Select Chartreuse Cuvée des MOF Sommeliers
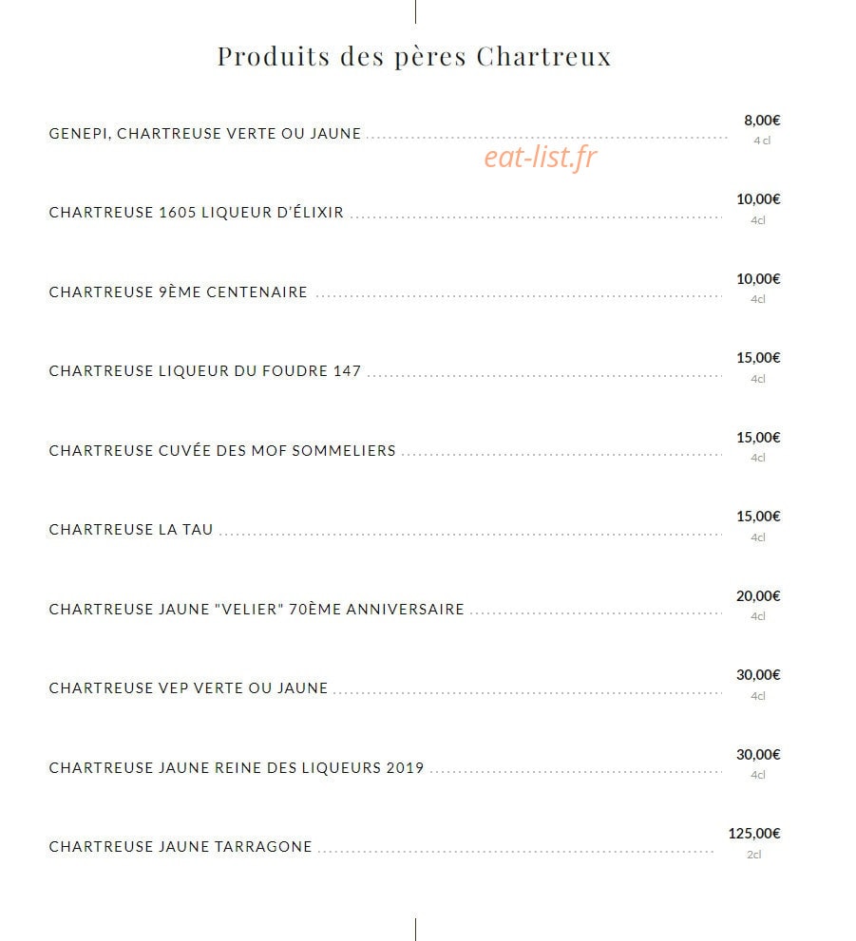 [x=222, y=451]
